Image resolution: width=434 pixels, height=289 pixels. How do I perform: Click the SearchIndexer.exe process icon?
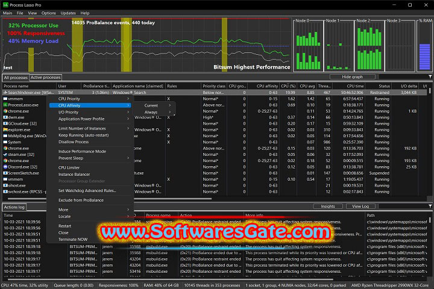click(x=5, y=93)
